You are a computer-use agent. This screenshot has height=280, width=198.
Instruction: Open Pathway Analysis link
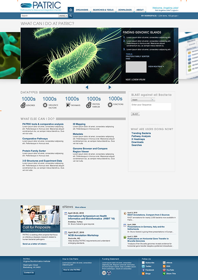141,136
